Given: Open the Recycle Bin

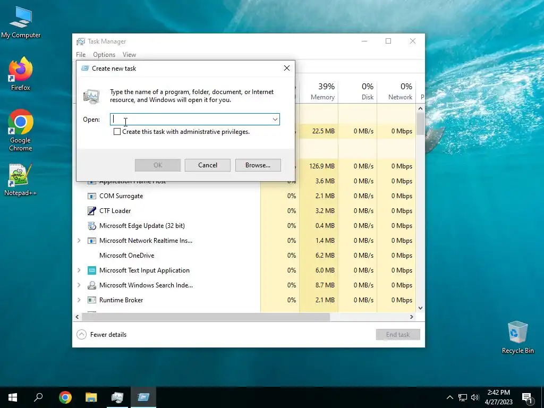Looking at the screenshot, I should point(517,337).
